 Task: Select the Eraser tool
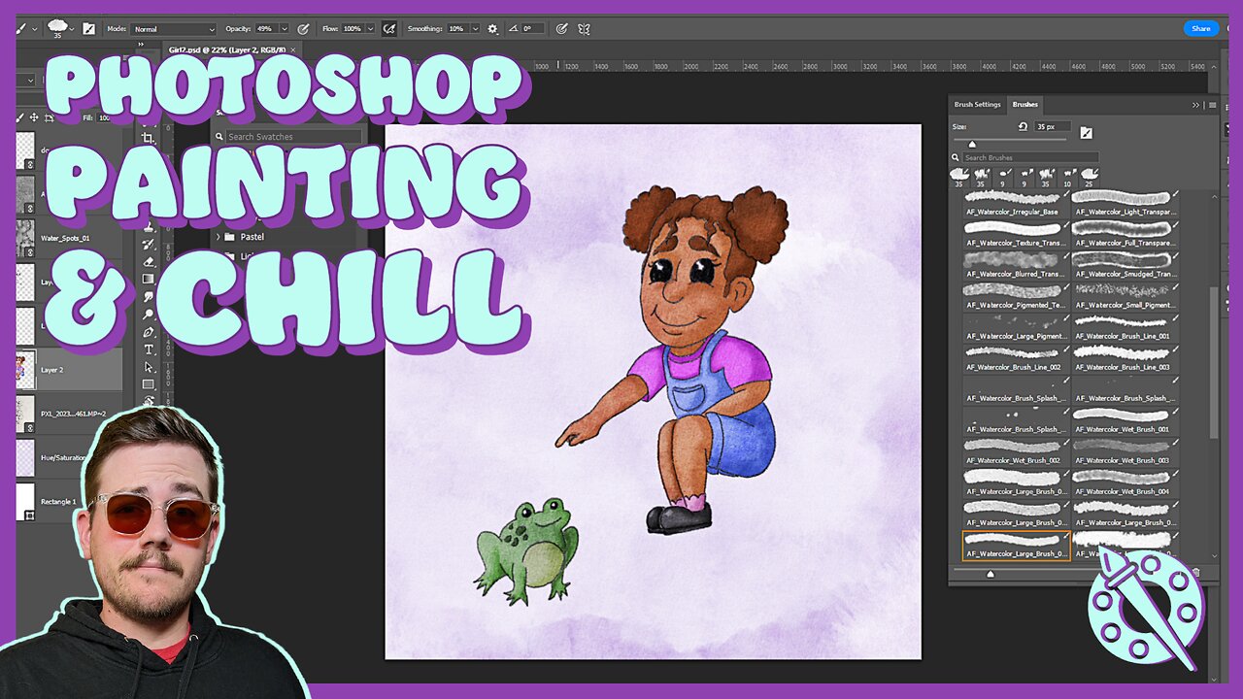(149, 261)
